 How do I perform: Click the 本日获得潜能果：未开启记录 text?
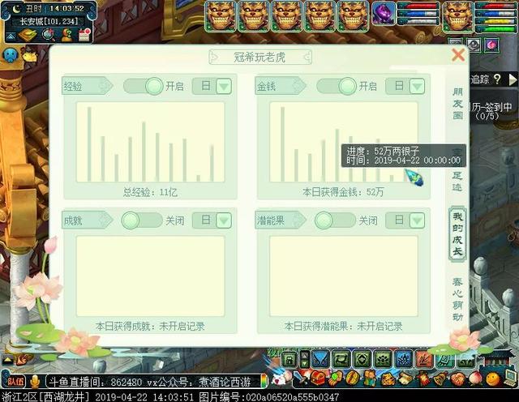pyautogui.click(x=343, y=327)
